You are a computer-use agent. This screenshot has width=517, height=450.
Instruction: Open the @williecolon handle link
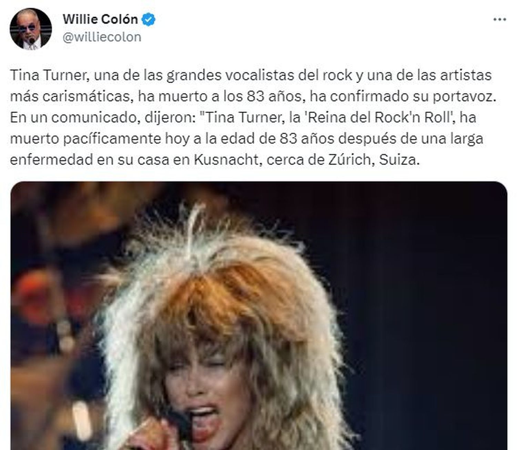102,37
